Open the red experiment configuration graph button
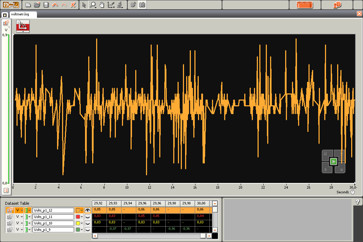The height and width of the screenshot is (242, 363). tap(23, 26)
